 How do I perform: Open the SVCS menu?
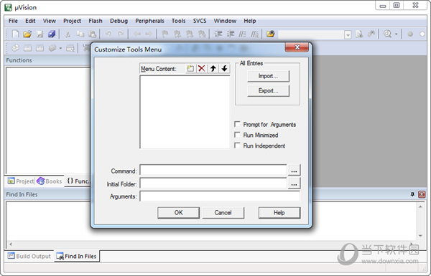pos(200,21)
